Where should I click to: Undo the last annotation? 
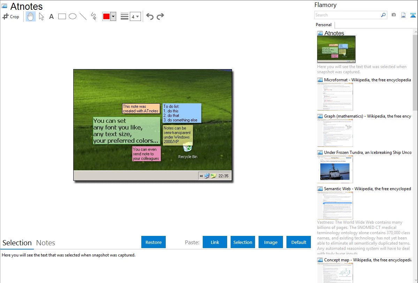[x=150, y=16]
